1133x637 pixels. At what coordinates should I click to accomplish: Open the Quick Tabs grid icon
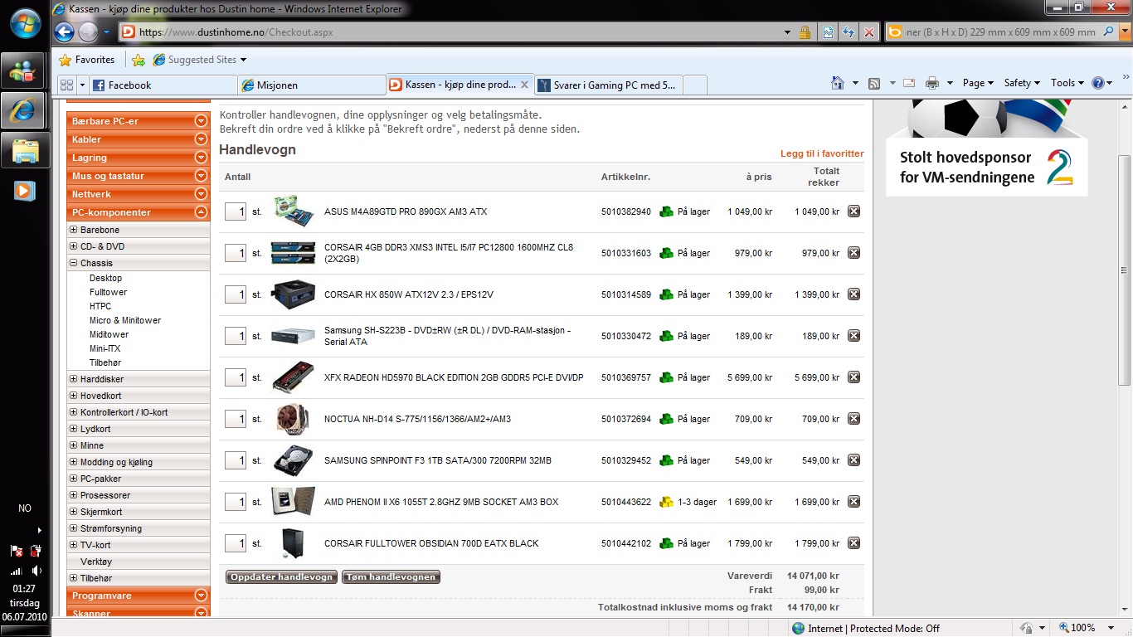click(66, 85)
